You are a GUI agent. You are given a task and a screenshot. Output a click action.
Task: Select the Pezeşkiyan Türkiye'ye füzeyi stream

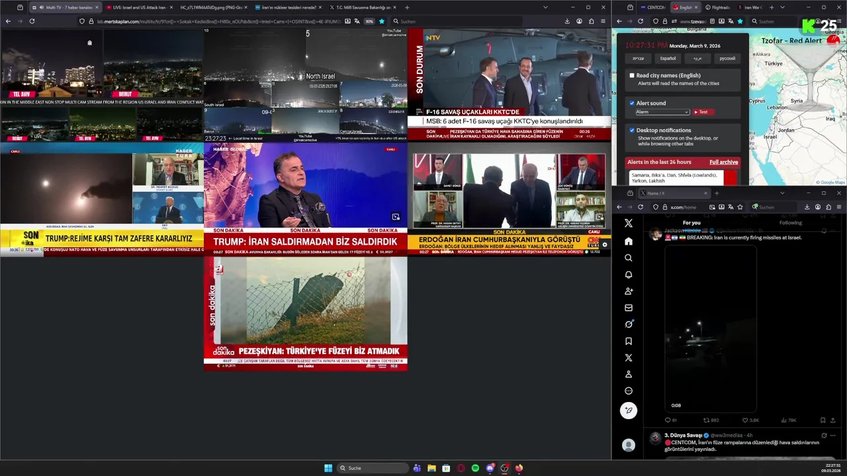click(305, 313)
